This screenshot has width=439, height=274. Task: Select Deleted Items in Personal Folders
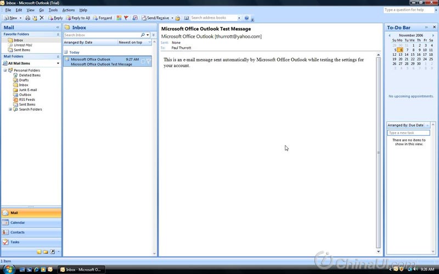pos(27,75)
